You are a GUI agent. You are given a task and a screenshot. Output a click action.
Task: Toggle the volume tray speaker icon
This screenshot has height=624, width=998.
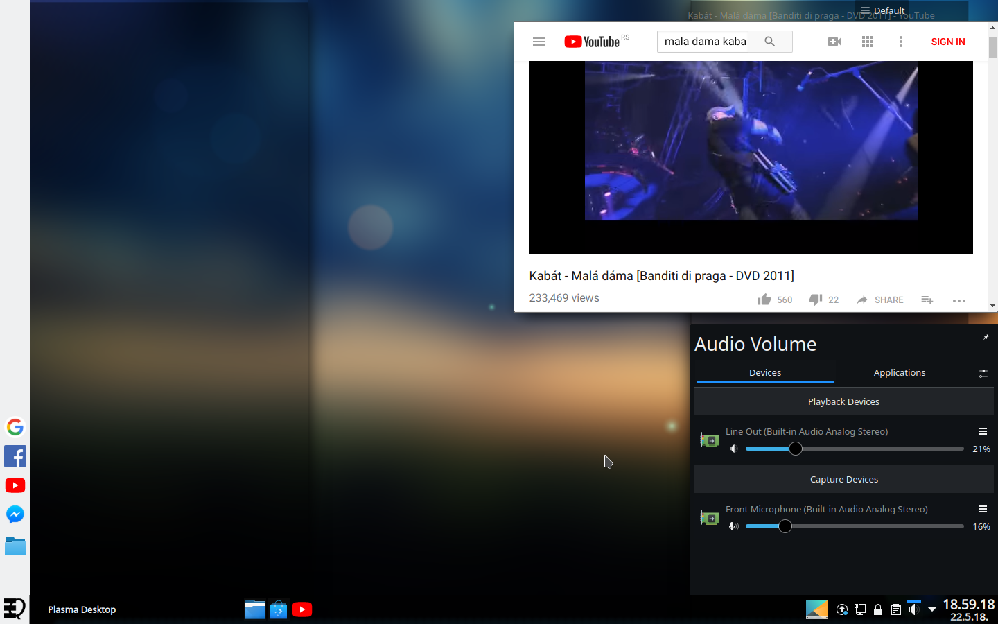(x=914, y=609)
